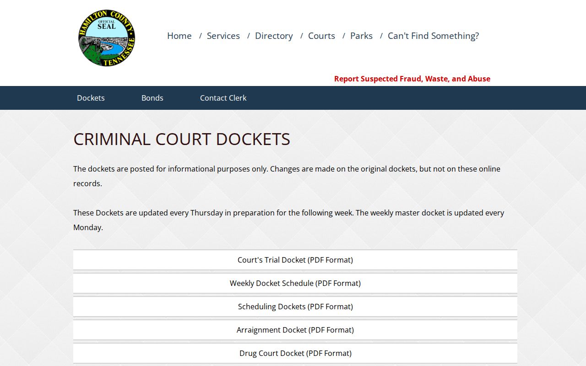
Task: Click Can't Find Something? link
Action: [433, 36]
